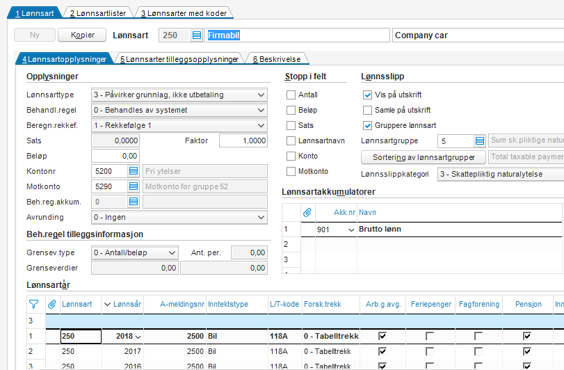This screenshot has height=370, width=564.
Task: Click paperclip attachment icon in Lønnsartakkumulatorer header
Action: pyautogui.click(x=307, y=212)
